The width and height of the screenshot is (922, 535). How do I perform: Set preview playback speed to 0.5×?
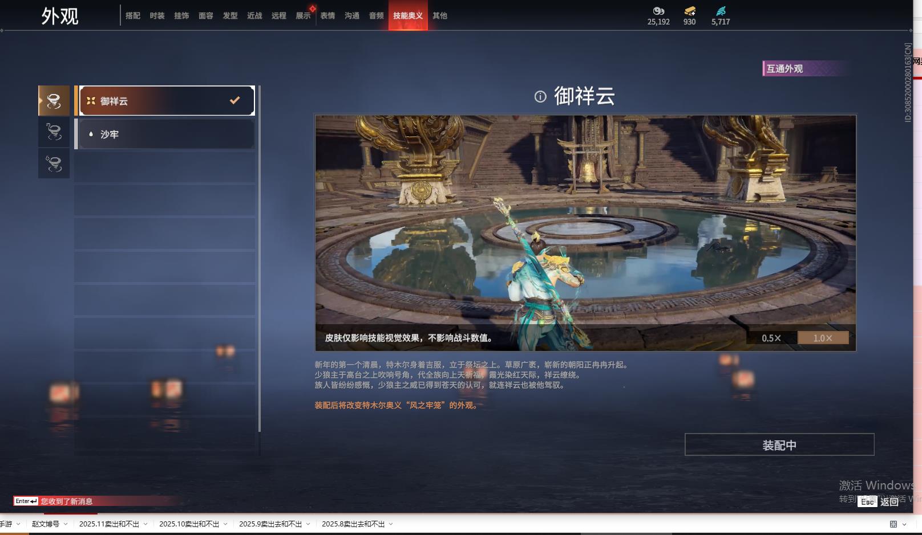click(x=771, y=338)
